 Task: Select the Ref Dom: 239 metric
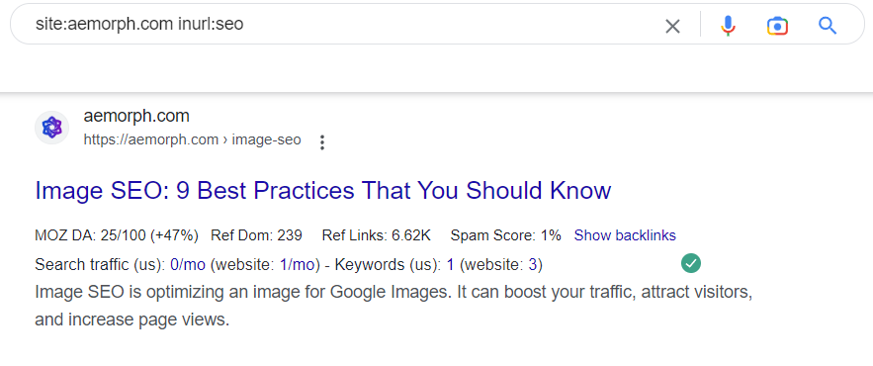click(x=256, y=235)
